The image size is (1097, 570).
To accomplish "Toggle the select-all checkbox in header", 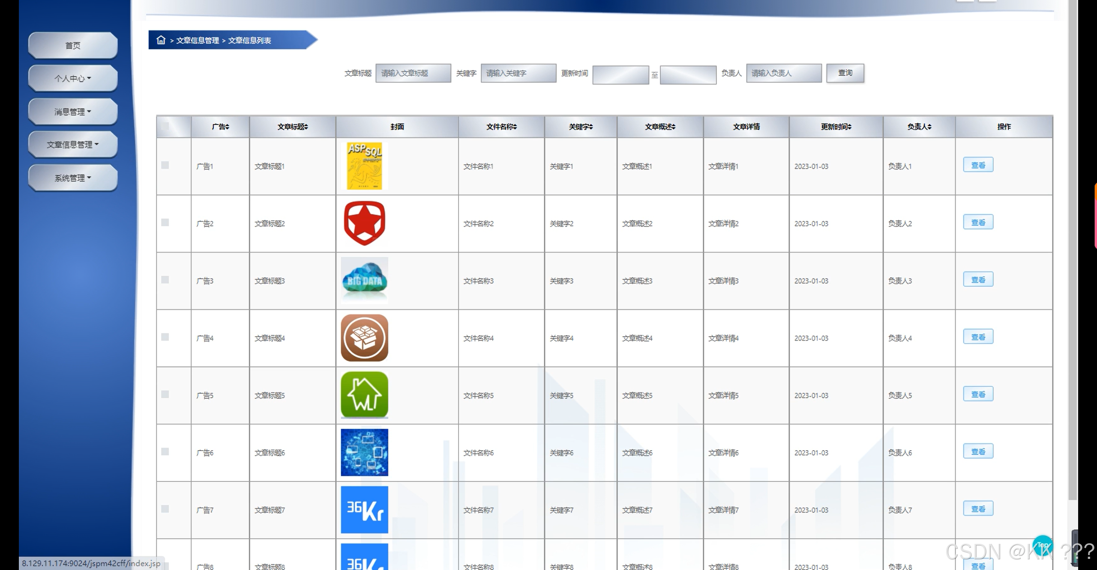I will 165,126.
